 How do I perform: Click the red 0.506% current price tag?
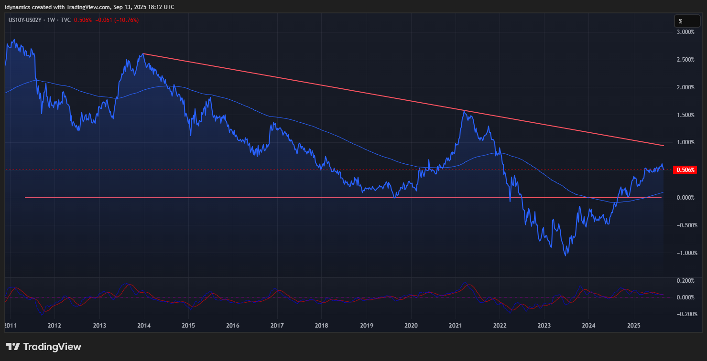click(x=684, y=170)
